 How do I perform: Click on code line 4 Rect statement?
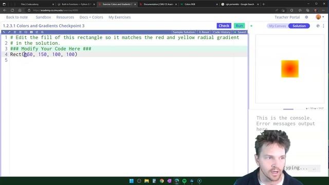pyautogui.click(x=44, y=54)
